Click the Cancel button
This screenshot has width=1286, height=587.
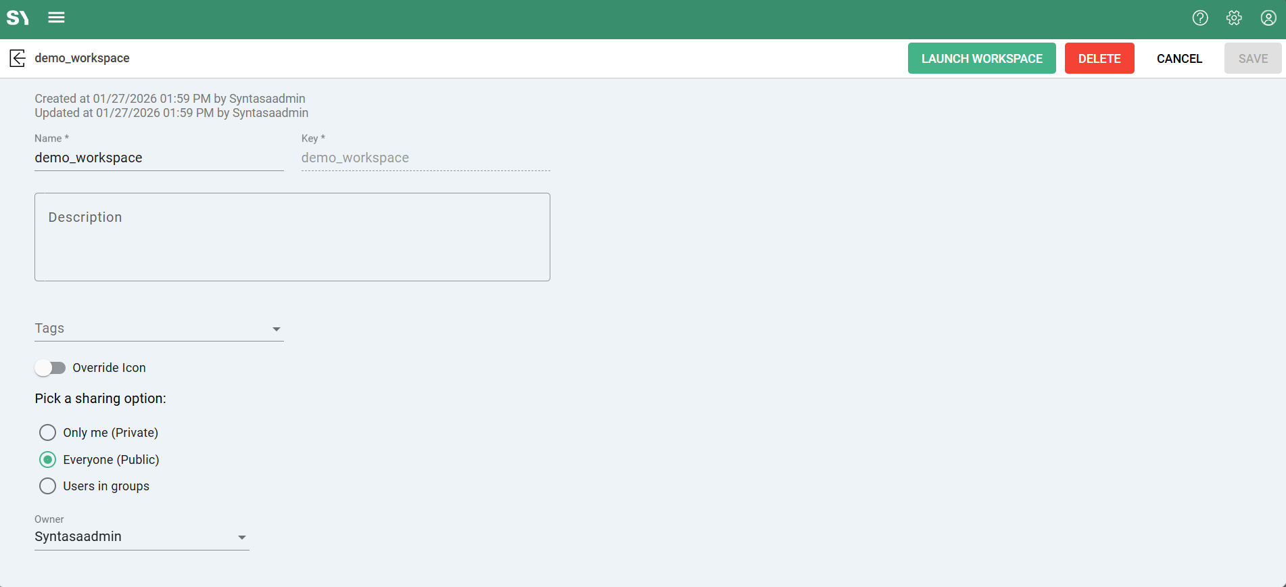(x=1179, y=59)
